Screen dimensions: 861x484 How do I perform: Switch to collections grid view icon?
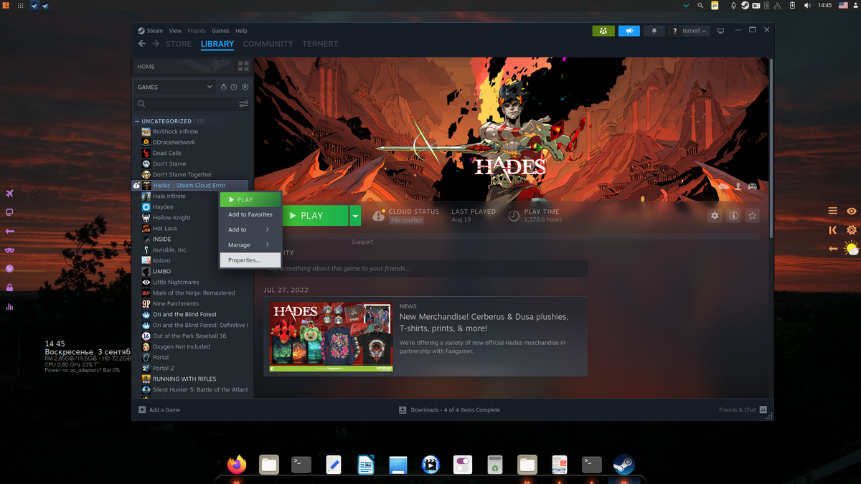pyautogui.click(x=243, y=66)
